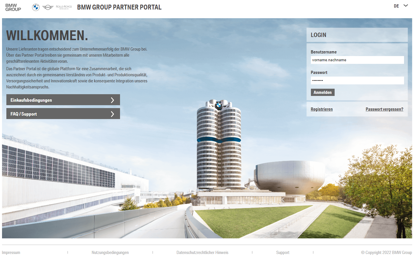Open the DE language dropdown
The width and height of the screenshot is (413, 256).
coord(396,6)
